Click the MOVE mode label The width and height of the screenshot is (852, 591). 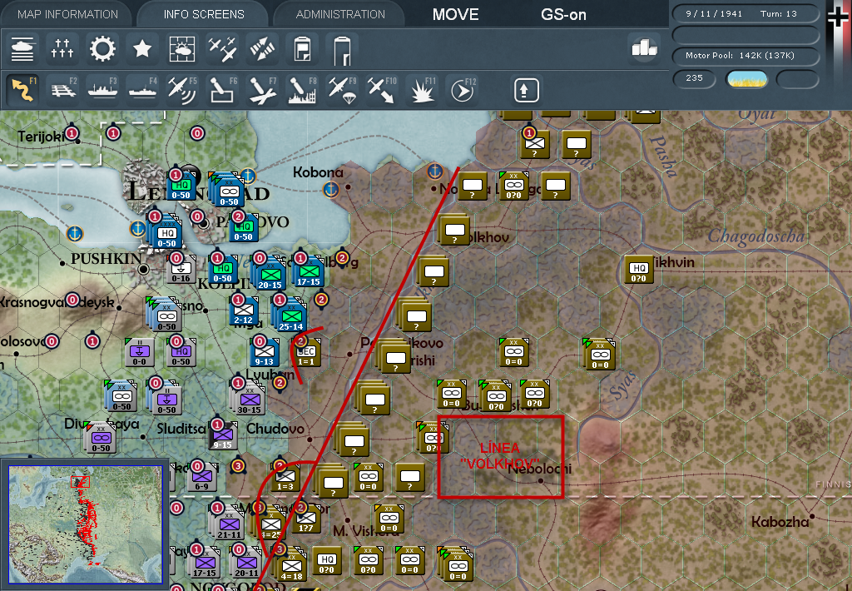[x=455, y=15]
